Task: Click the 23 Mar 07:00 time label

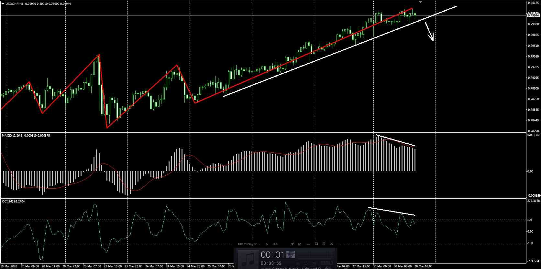Action: pos(92,266)
